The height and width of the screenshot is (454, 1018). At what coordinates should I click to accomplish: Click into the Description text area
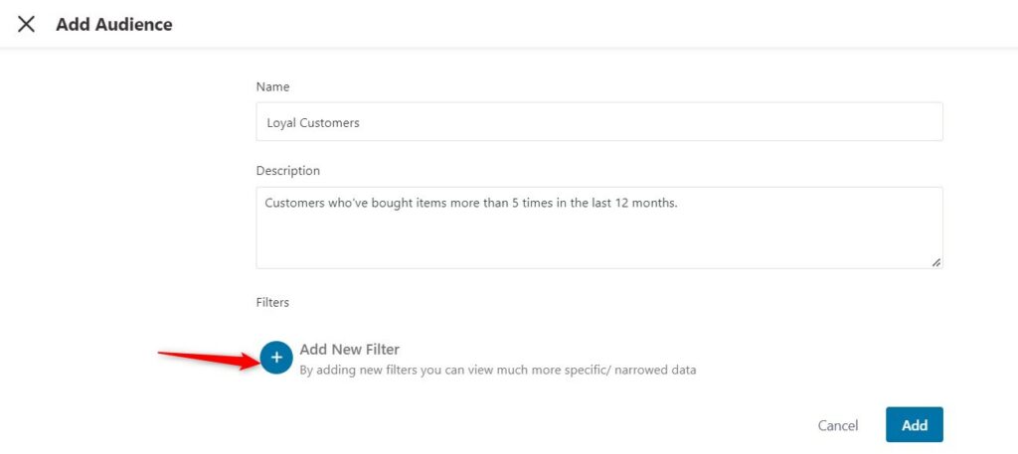pos(599,227)
